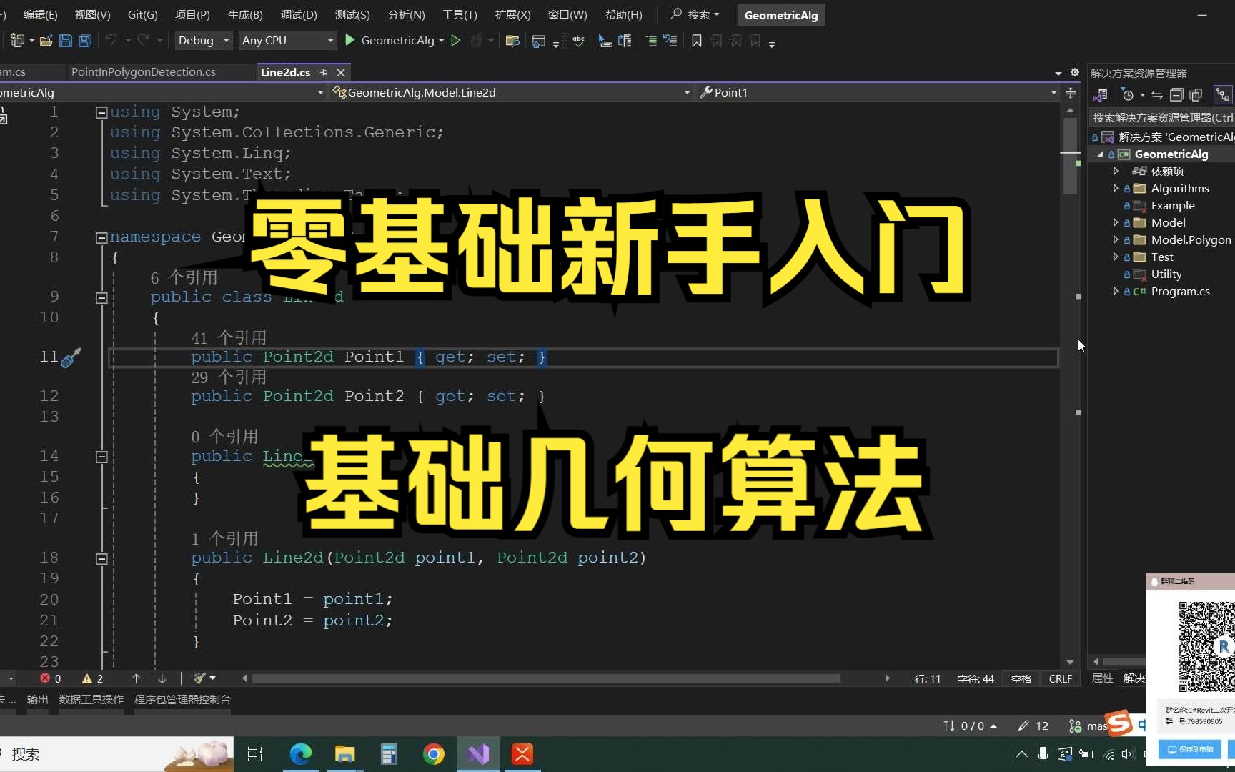1235x772 pixels.
Task: Collapse the class block at line 9
Action: pyautogui.click(x=101, y=297)
